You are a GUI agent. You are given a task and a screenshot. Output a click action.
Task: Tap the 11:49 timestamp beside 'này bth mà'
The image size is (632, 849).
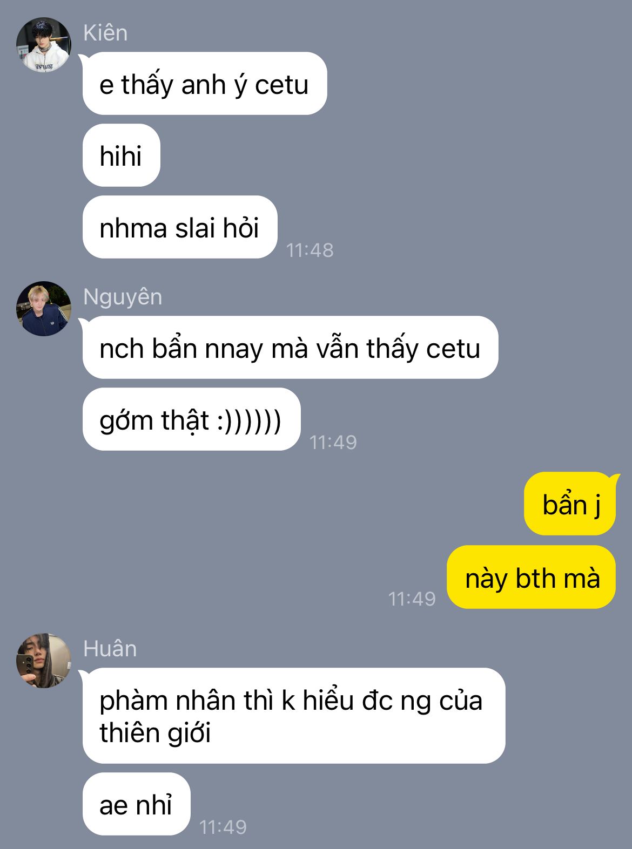(x=412, y=598)
